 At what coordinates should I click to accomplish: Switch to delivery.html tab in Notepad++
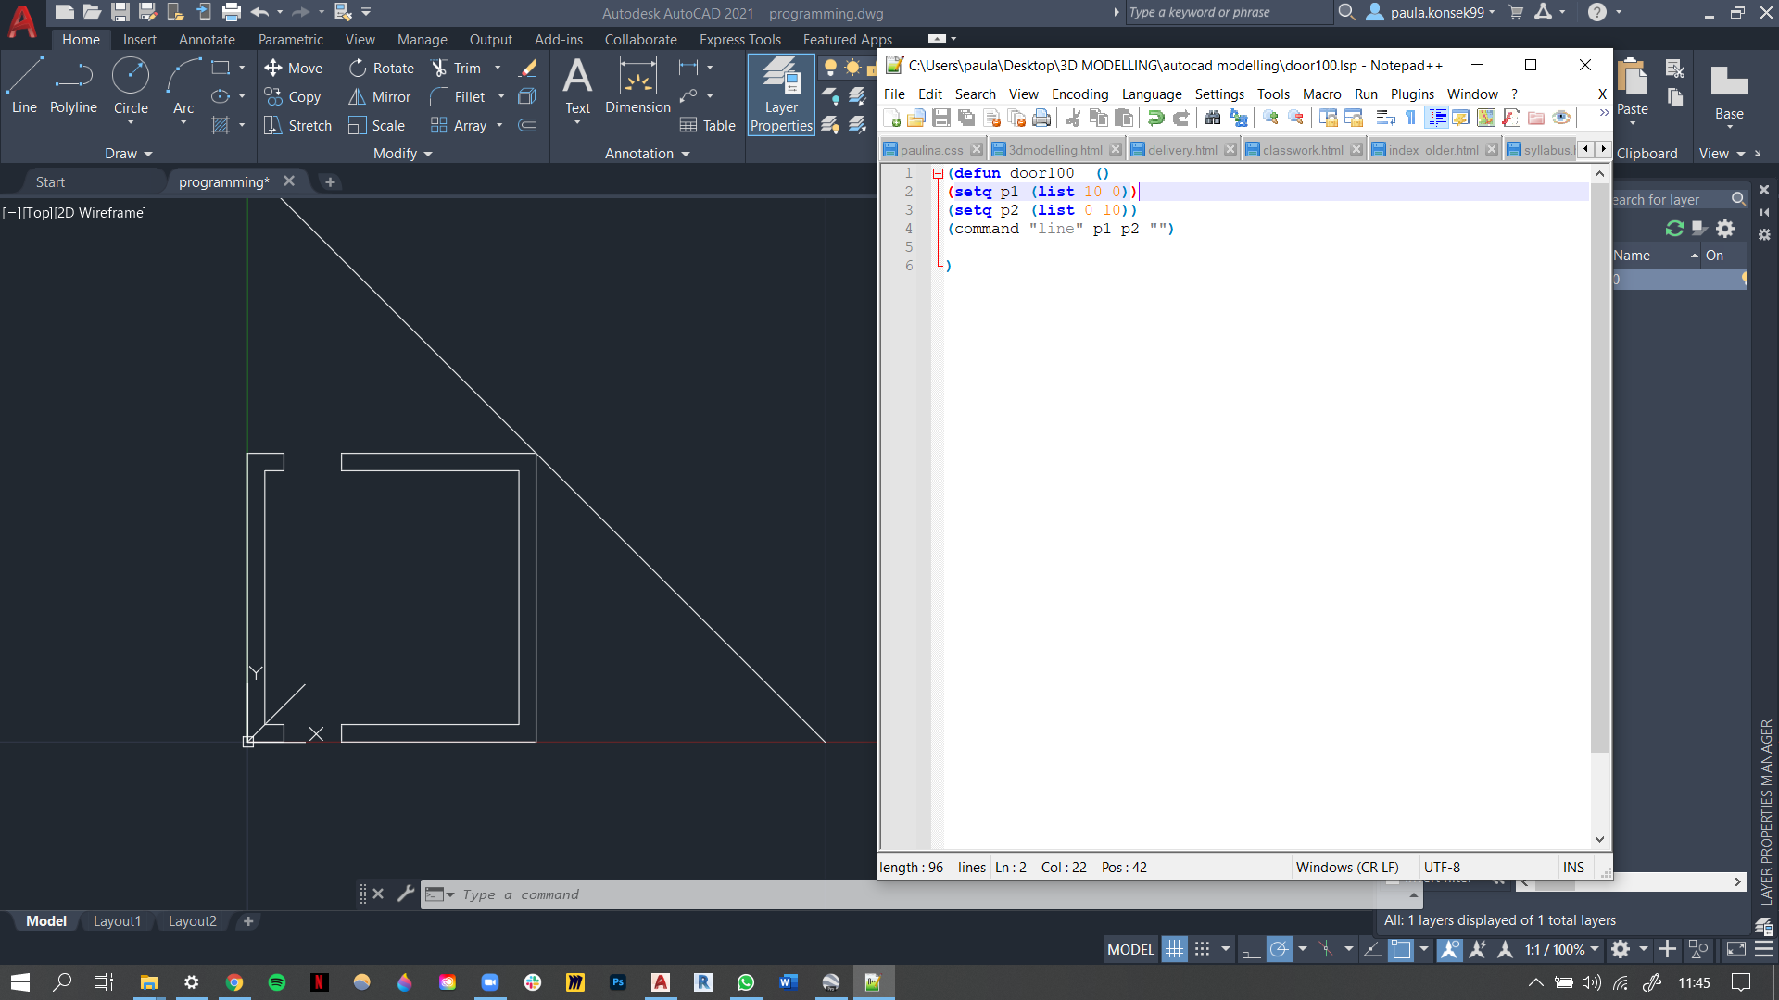point(1182,150)
